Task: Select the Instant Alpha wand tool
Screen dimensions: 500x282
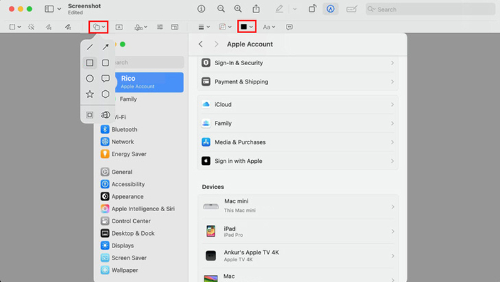Action: [31, 27]
